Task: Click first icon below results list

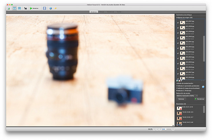Action: pyautogui.click(x=177, y=125)
